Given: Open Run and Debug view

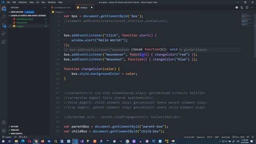Looking at the screenshot, I should tap(4, 34).
